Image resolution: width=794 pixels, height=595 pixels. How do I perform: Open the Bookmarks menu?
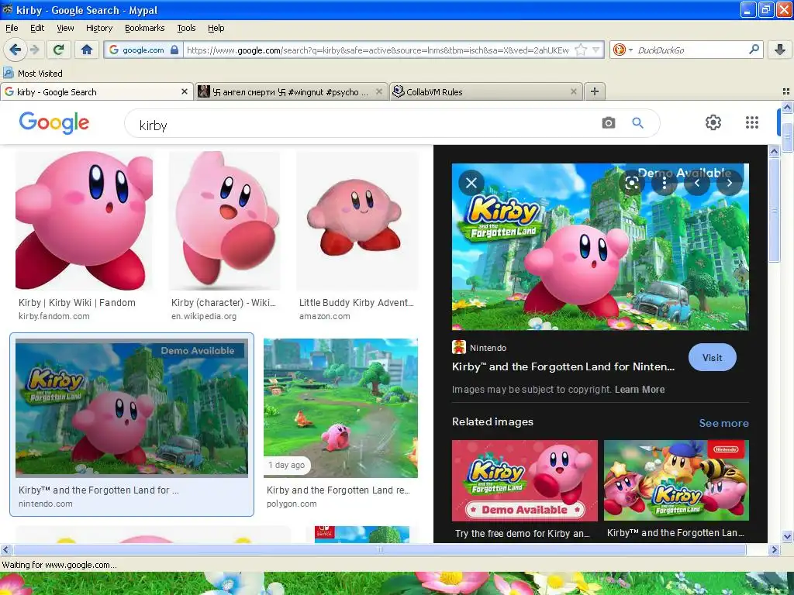[144, 28]
